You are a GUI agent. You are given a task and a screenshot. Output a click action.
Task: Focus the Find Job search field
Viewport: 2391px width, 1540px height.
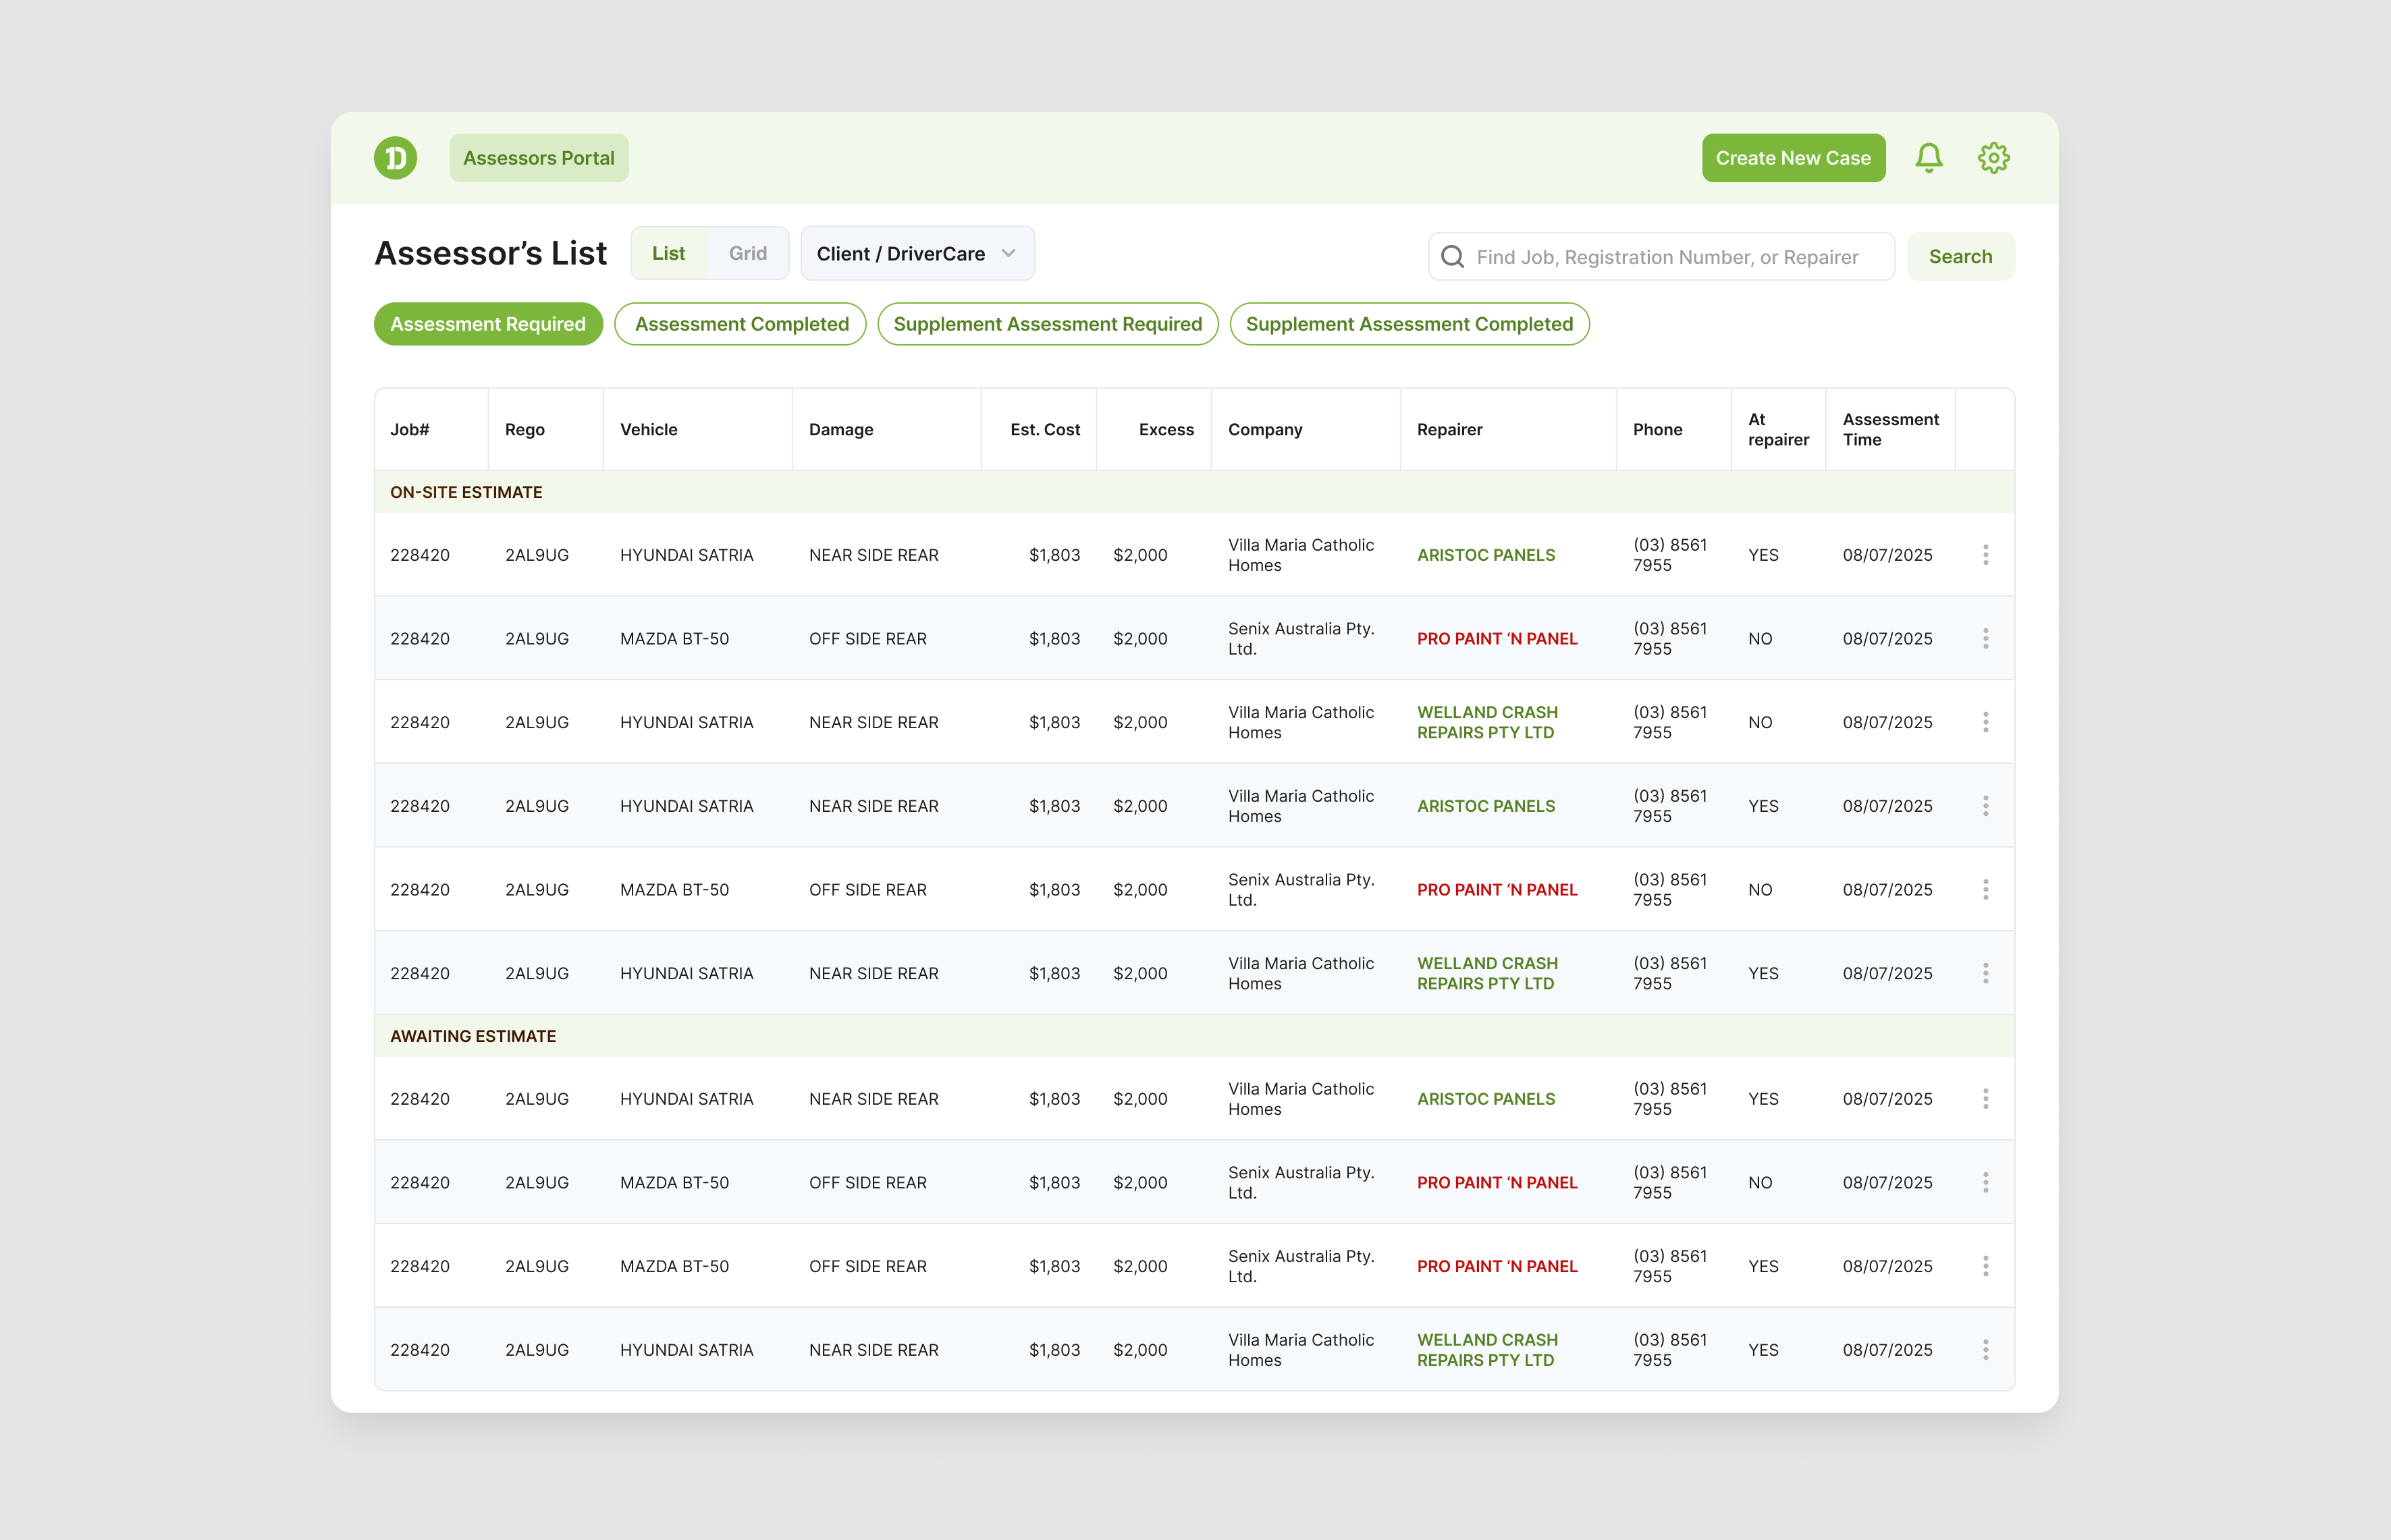tap(1661, 257)
